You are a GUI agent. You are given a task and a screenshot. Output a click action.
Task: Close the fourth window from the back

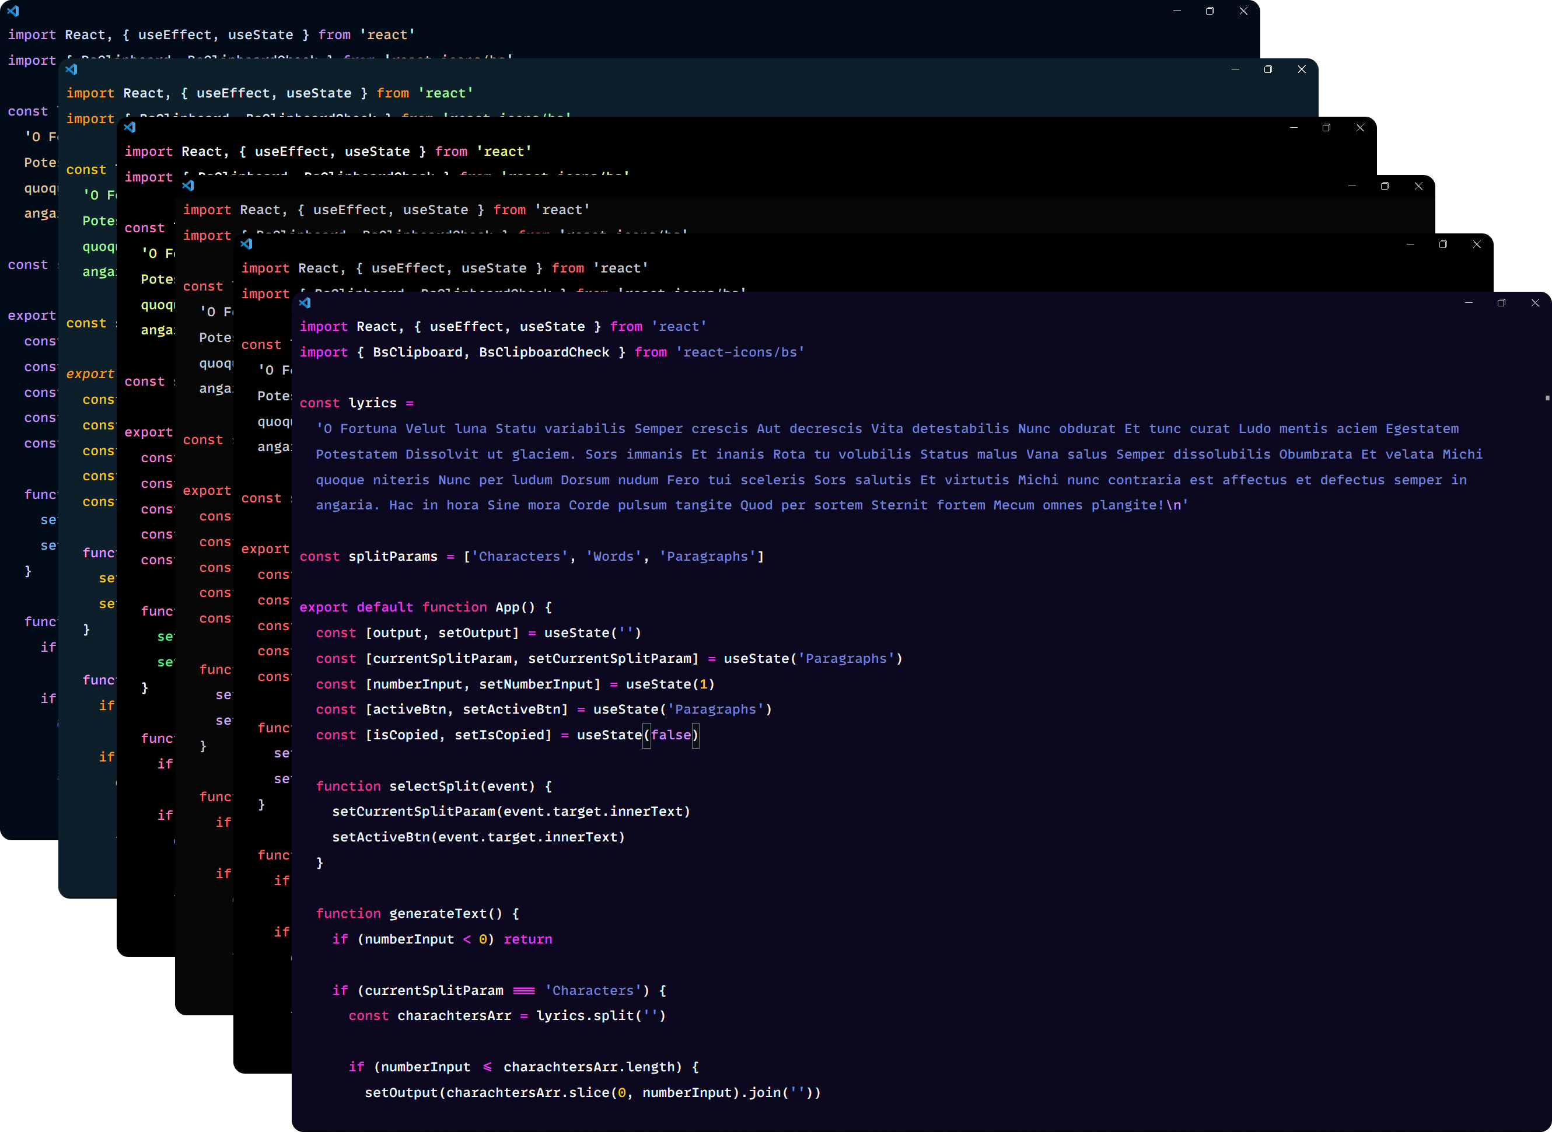(x=1418, y=186)
